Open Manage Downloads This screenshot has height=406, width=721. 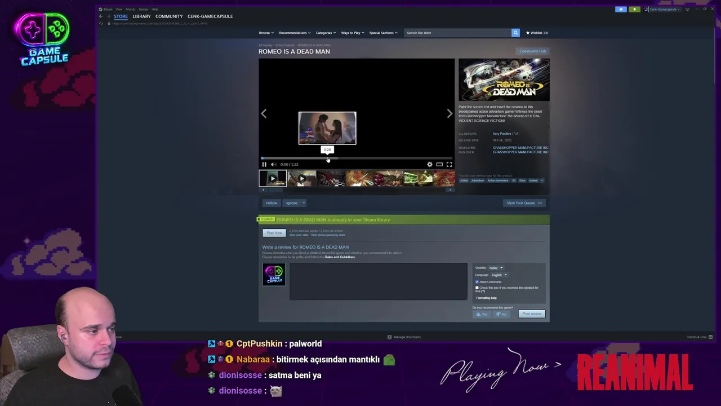pyautogui.click(x=404, y=337)
